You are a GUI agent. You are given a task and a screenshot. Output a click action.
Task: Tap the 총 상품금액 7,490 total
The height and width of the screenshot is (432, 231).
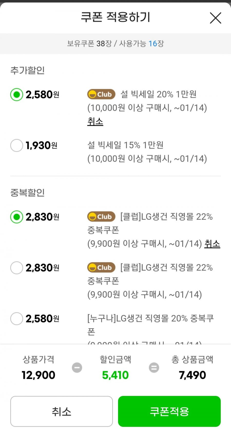[x=192, y=375]
